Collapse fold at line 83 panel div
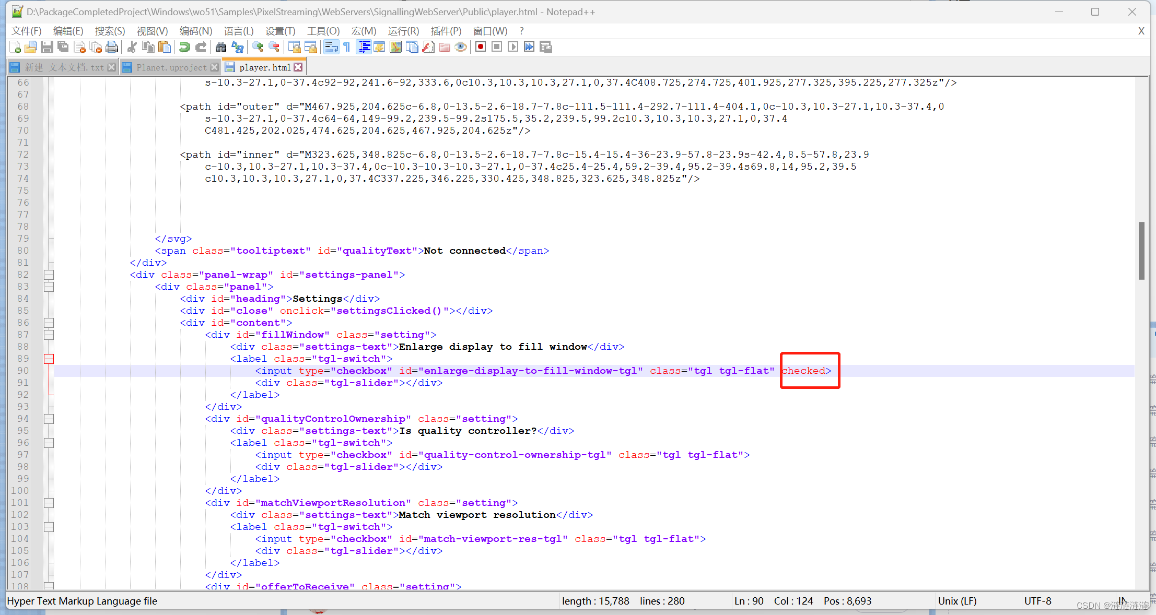Screen dimensions: 1156x615 [x=49, y=287]
